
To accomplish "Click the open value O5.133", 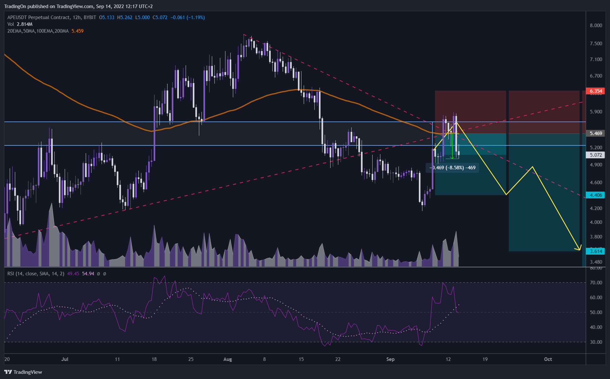I will pos(107,17).
